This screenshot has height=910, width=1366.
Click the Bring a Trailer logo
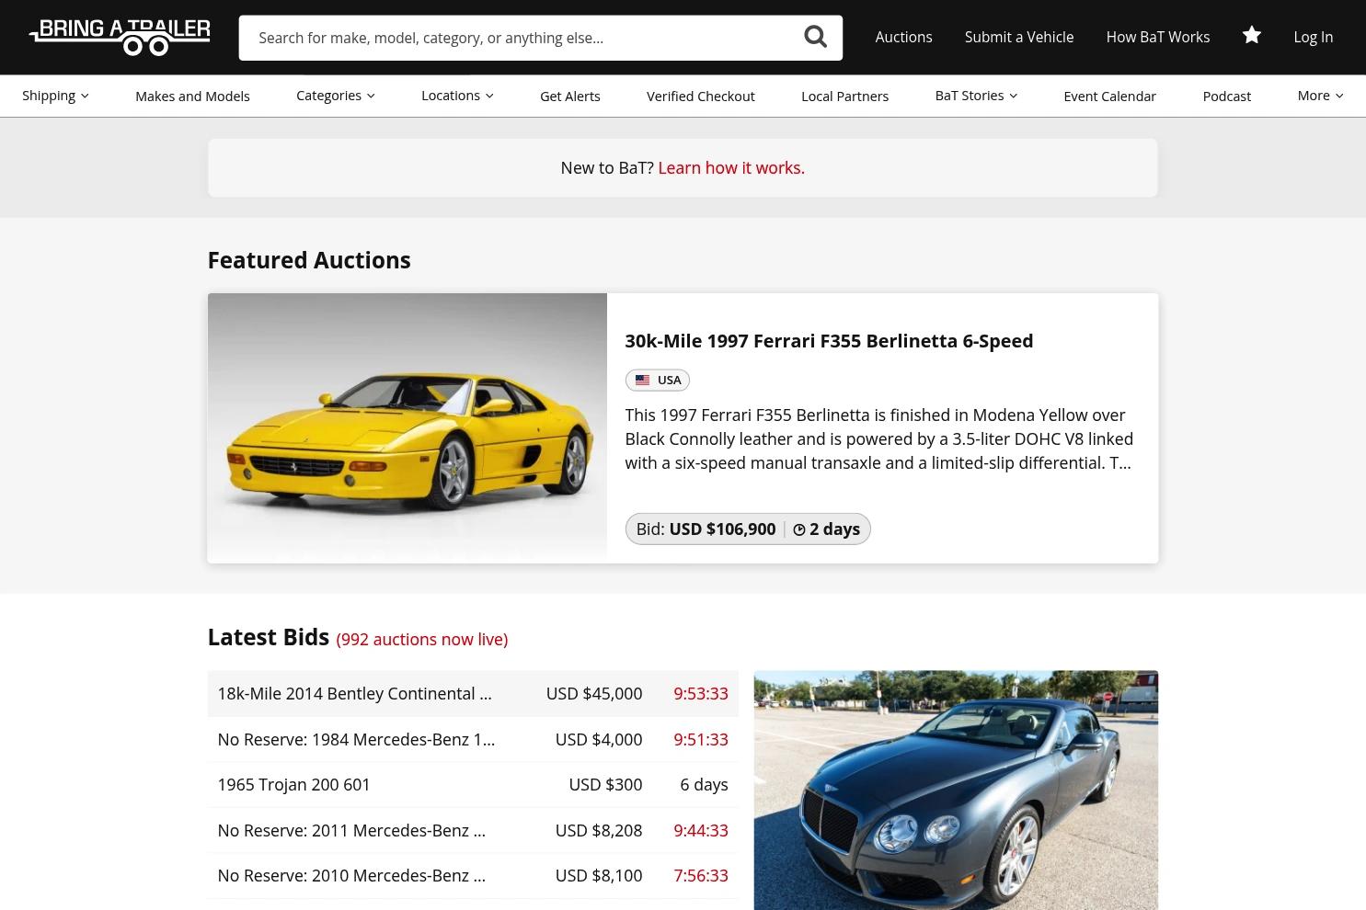pos(120,37)
